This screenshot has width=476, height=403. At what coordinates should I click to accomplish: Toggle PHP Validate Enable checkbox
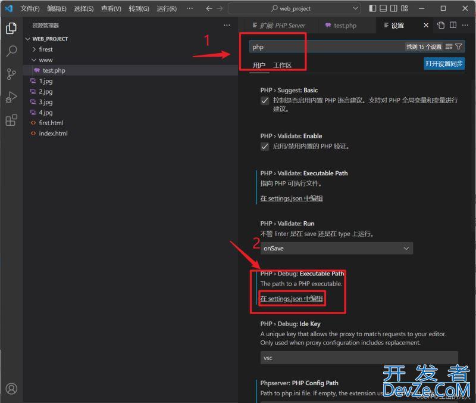(x=265, y=147)
